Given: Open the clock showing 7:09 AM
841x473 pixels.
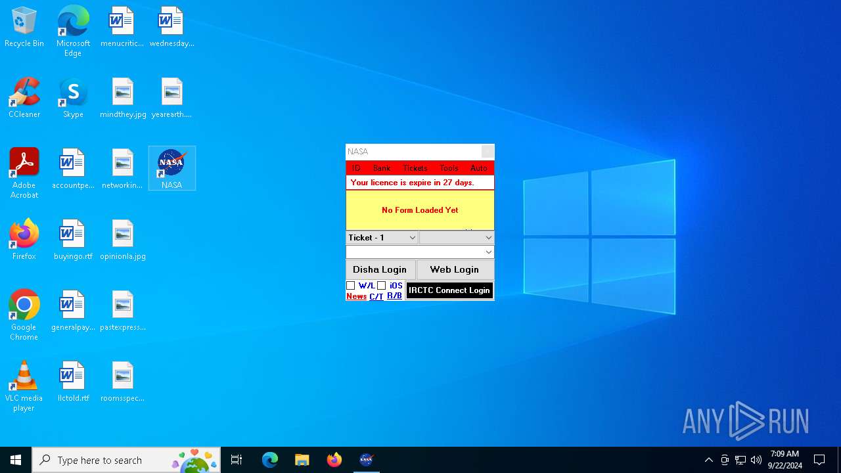Looking at the screenshot, I should pyautogui.click(x=785, y=460).
